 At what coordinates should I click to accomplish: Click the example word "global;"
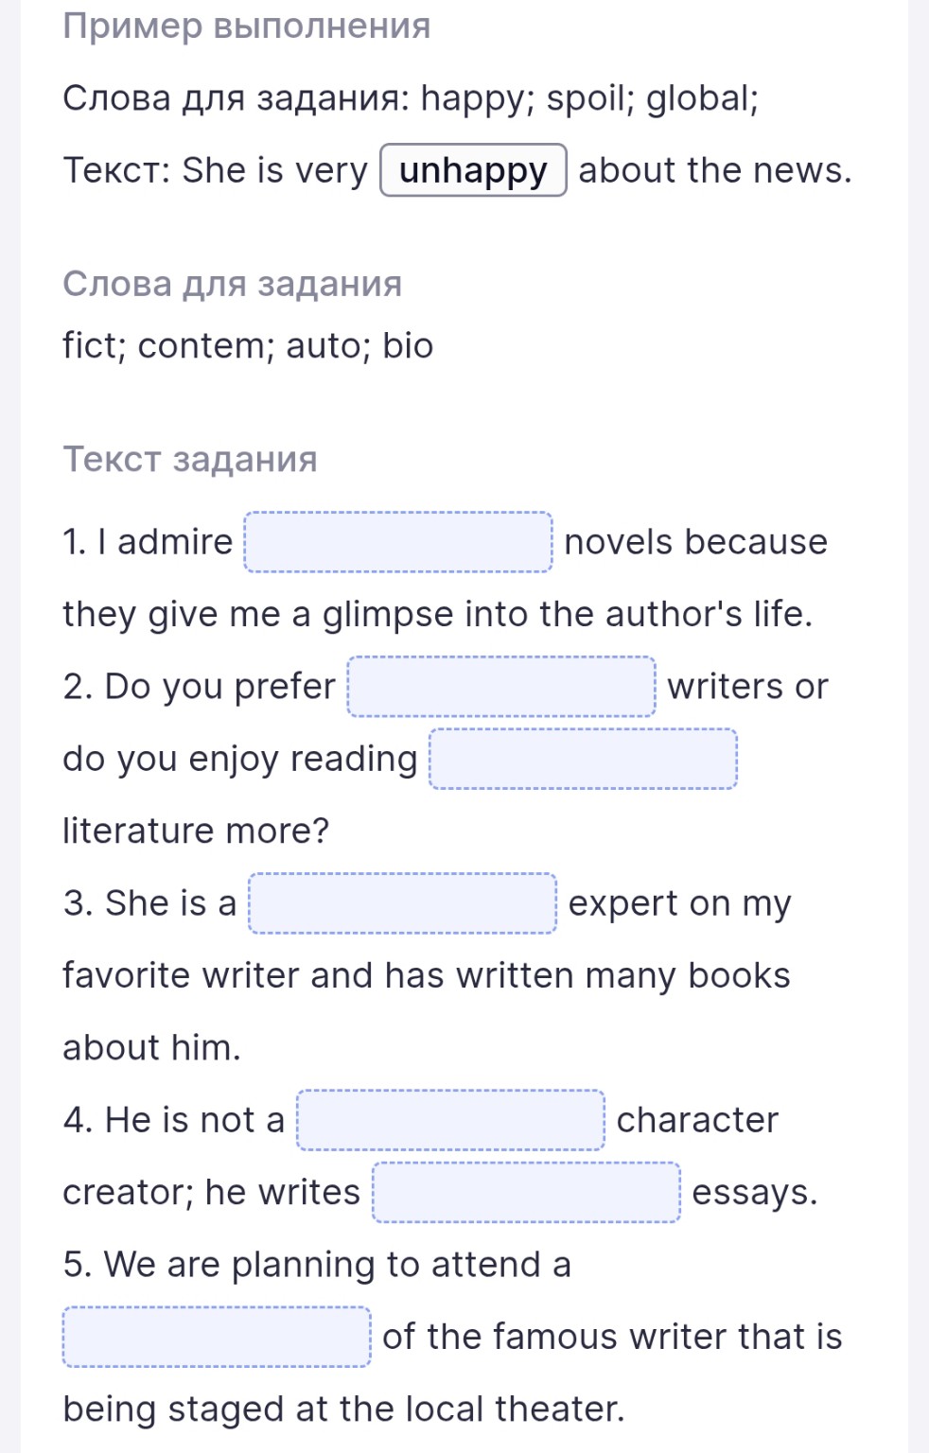(702, 98)
